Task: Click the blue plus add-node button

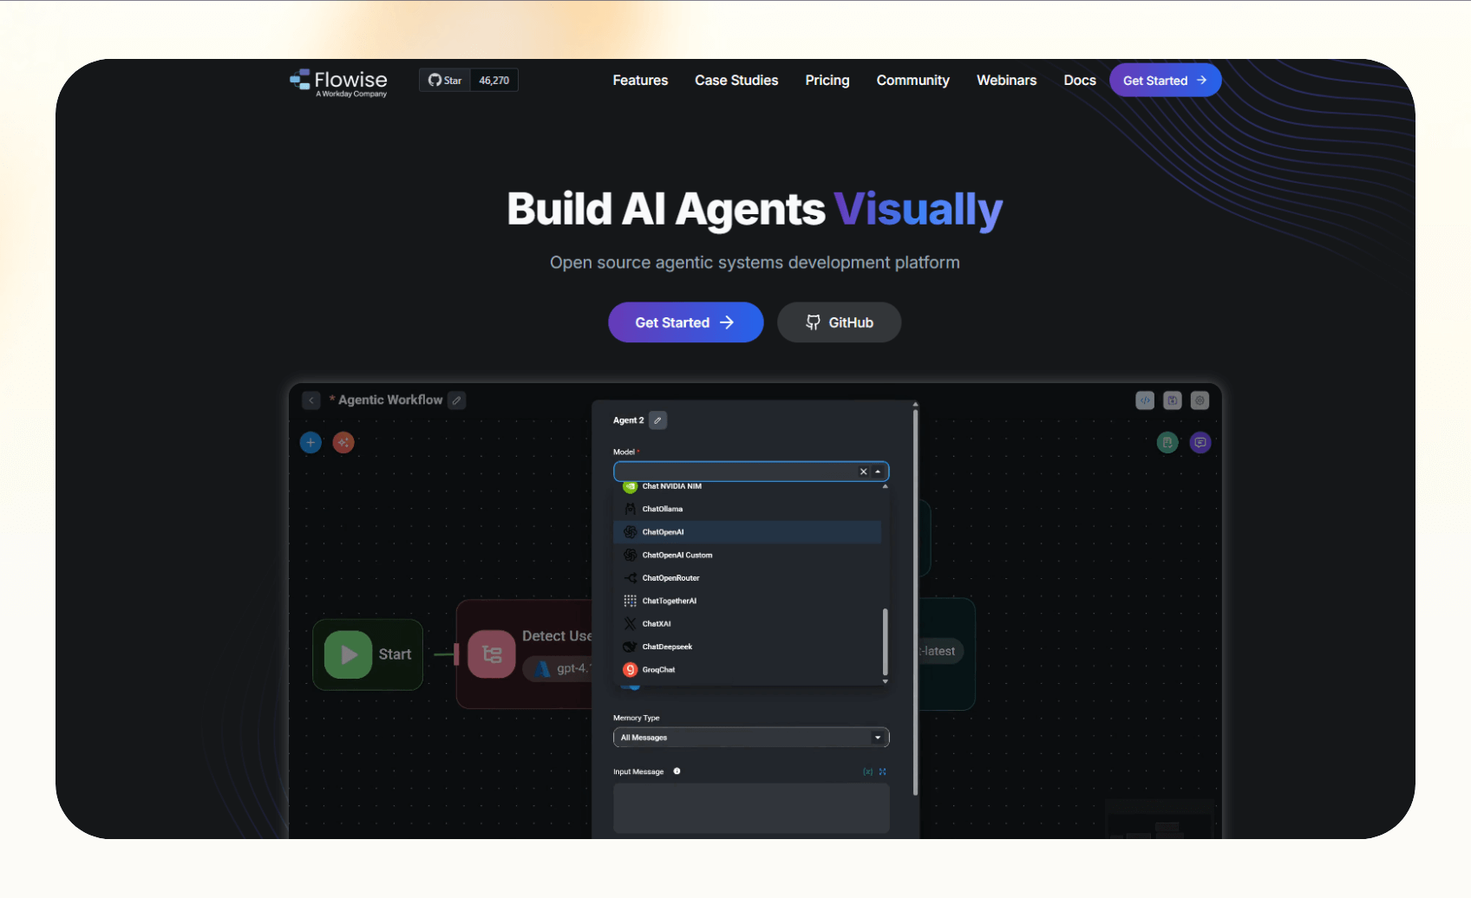Action: [311, 443]
